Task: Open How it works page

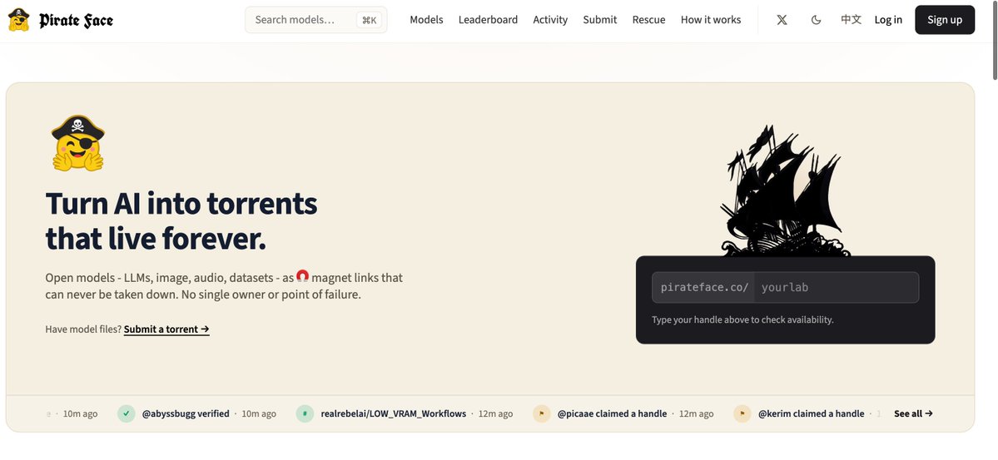Action: (x=711, y=20)
